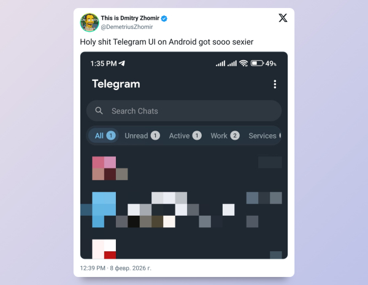
Task: Select the All chats folder tab
Action: coord(103,135)
